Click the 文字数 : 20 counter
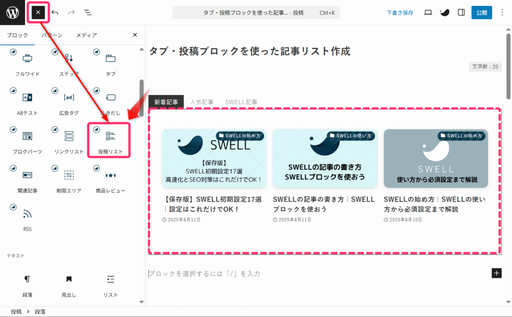The image size is (512, 317). tap(485, 66)
